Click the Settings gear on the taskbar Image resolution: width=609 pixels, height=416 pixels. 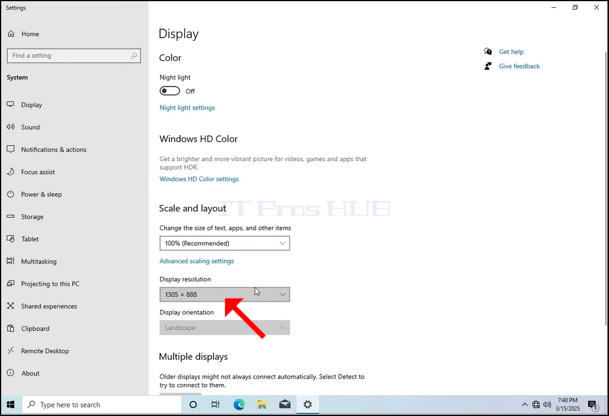pos(307,405)
